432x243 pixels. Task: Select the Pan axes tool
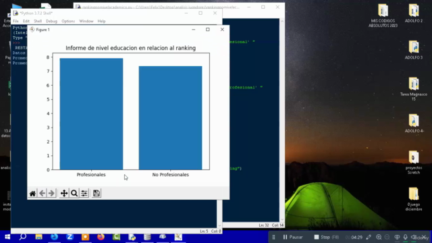(64, 194)
